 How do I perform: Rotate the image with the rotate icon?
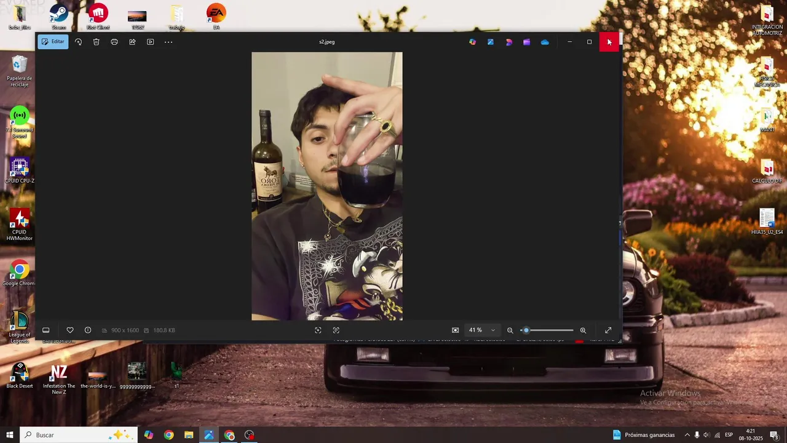tap(78, 42)
